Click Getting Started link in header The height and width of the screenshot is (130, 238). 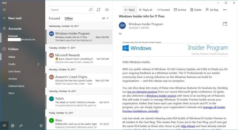(x=199, y=54)
